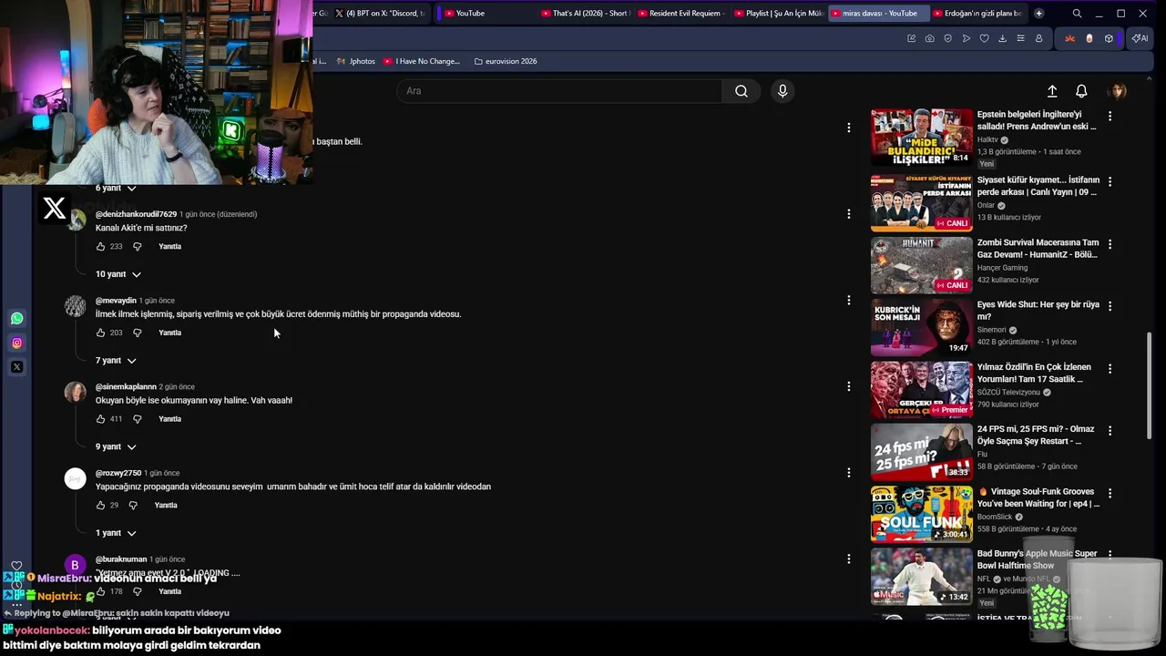Dislike the comment by @denizhankorudil7629
This screenshot has height=656, width=1166.
coord(138,247)
